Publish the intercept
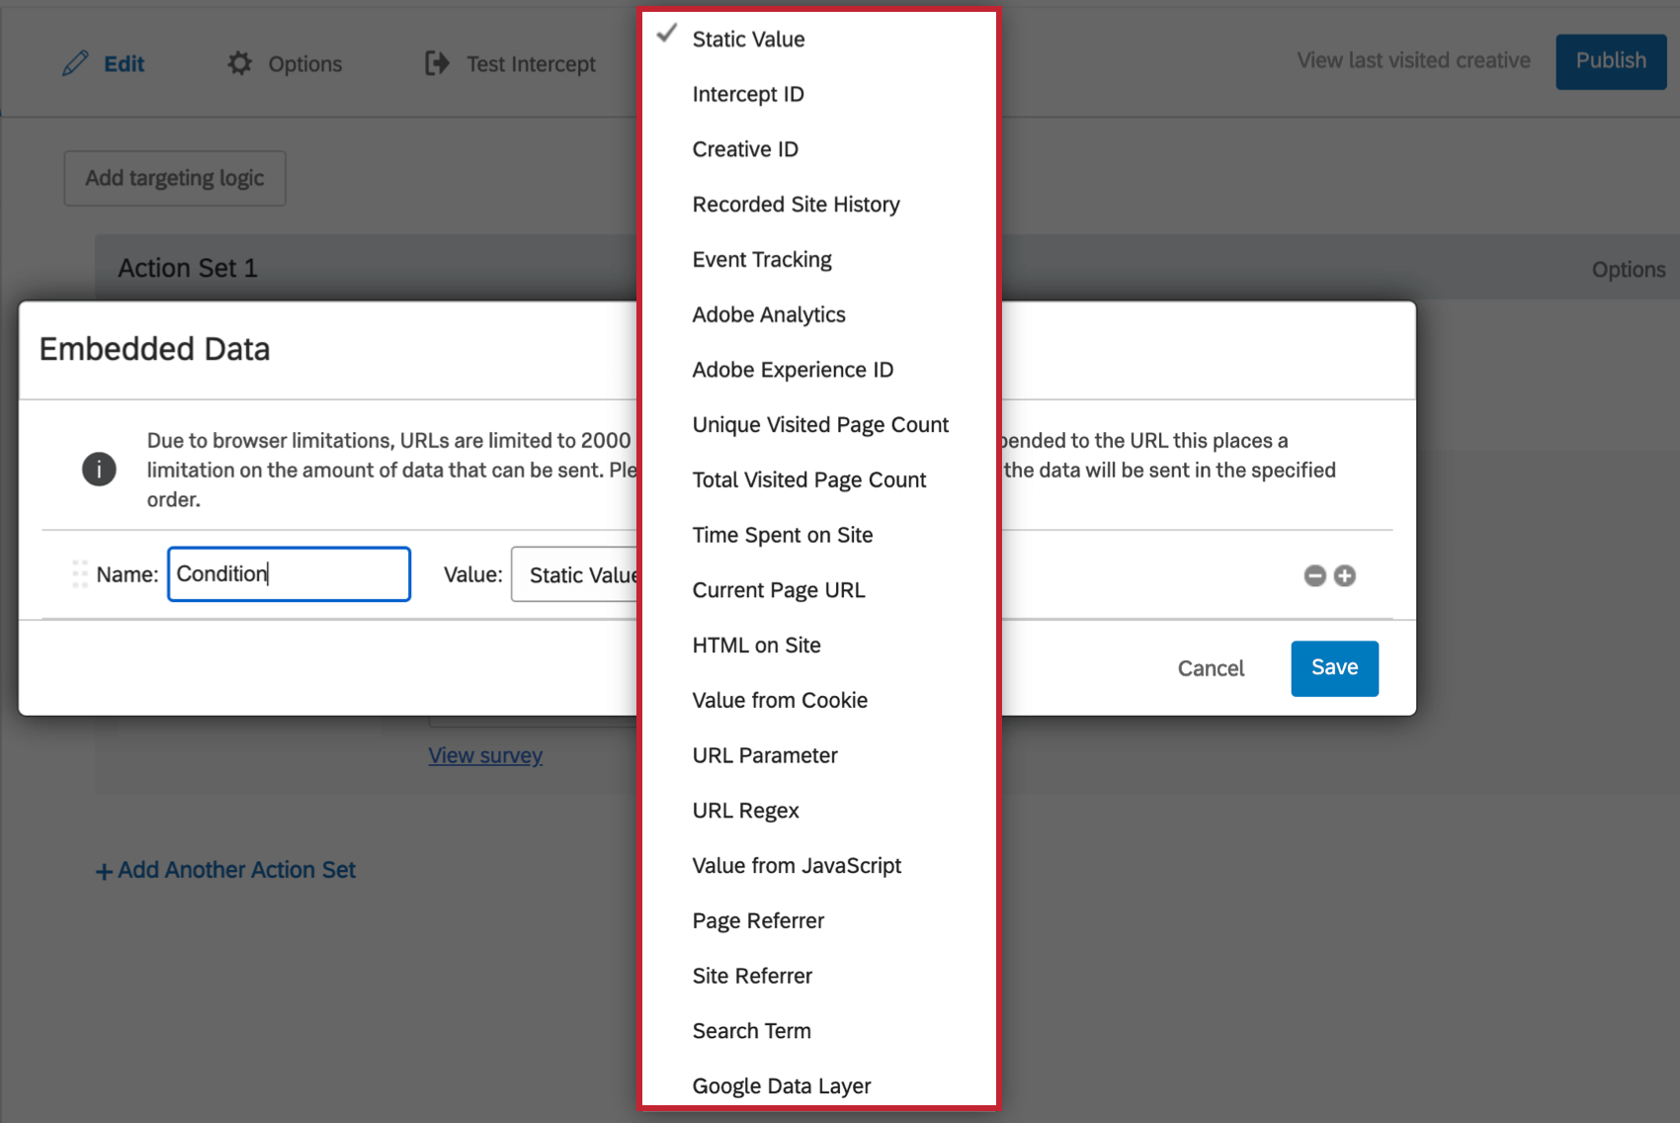 [x=1610, y=60]
